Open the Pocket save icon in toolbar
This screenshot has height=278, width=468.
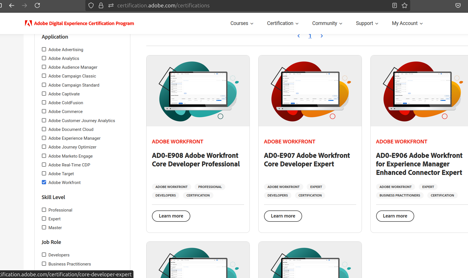point(458,5)
